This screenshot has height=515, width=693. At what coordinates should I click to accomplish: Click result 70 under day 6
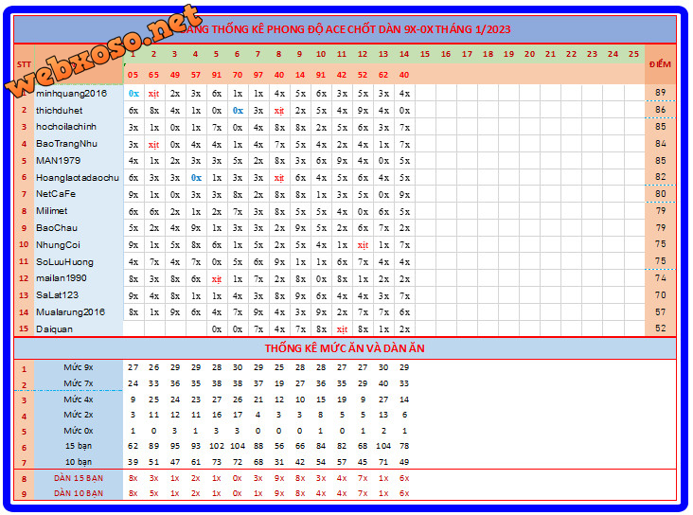tap(238, 75)
